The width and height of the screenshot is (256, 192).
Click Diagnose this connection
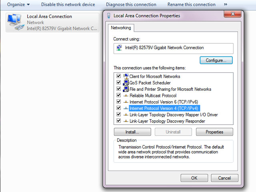pos(131,4)
